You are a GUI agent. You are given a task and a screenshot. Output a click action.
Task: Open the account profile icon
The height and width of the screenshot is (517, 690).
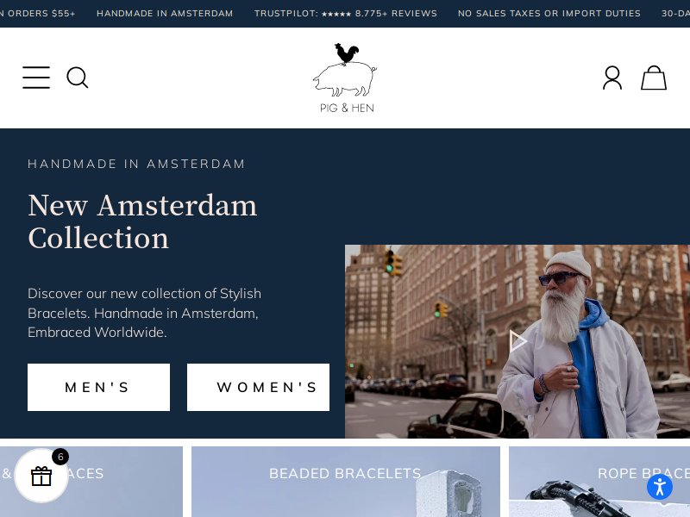tap(612, 78)
